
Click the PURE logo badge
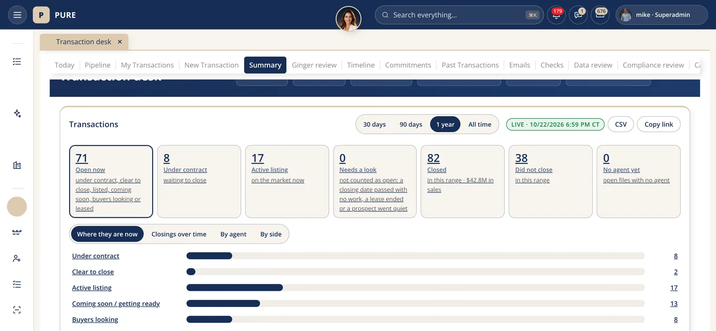point(41,15)
